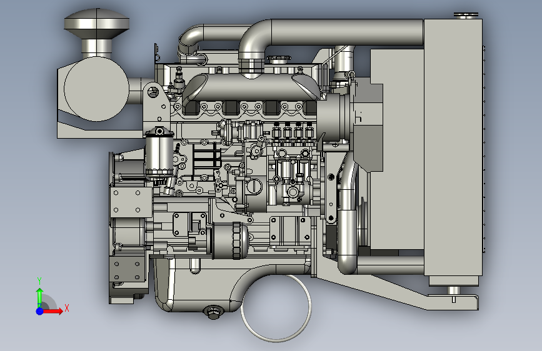Screen dimensions: 542x351
Task: Select the vertical fuel filter canister
Action: [x=159, y=154]
